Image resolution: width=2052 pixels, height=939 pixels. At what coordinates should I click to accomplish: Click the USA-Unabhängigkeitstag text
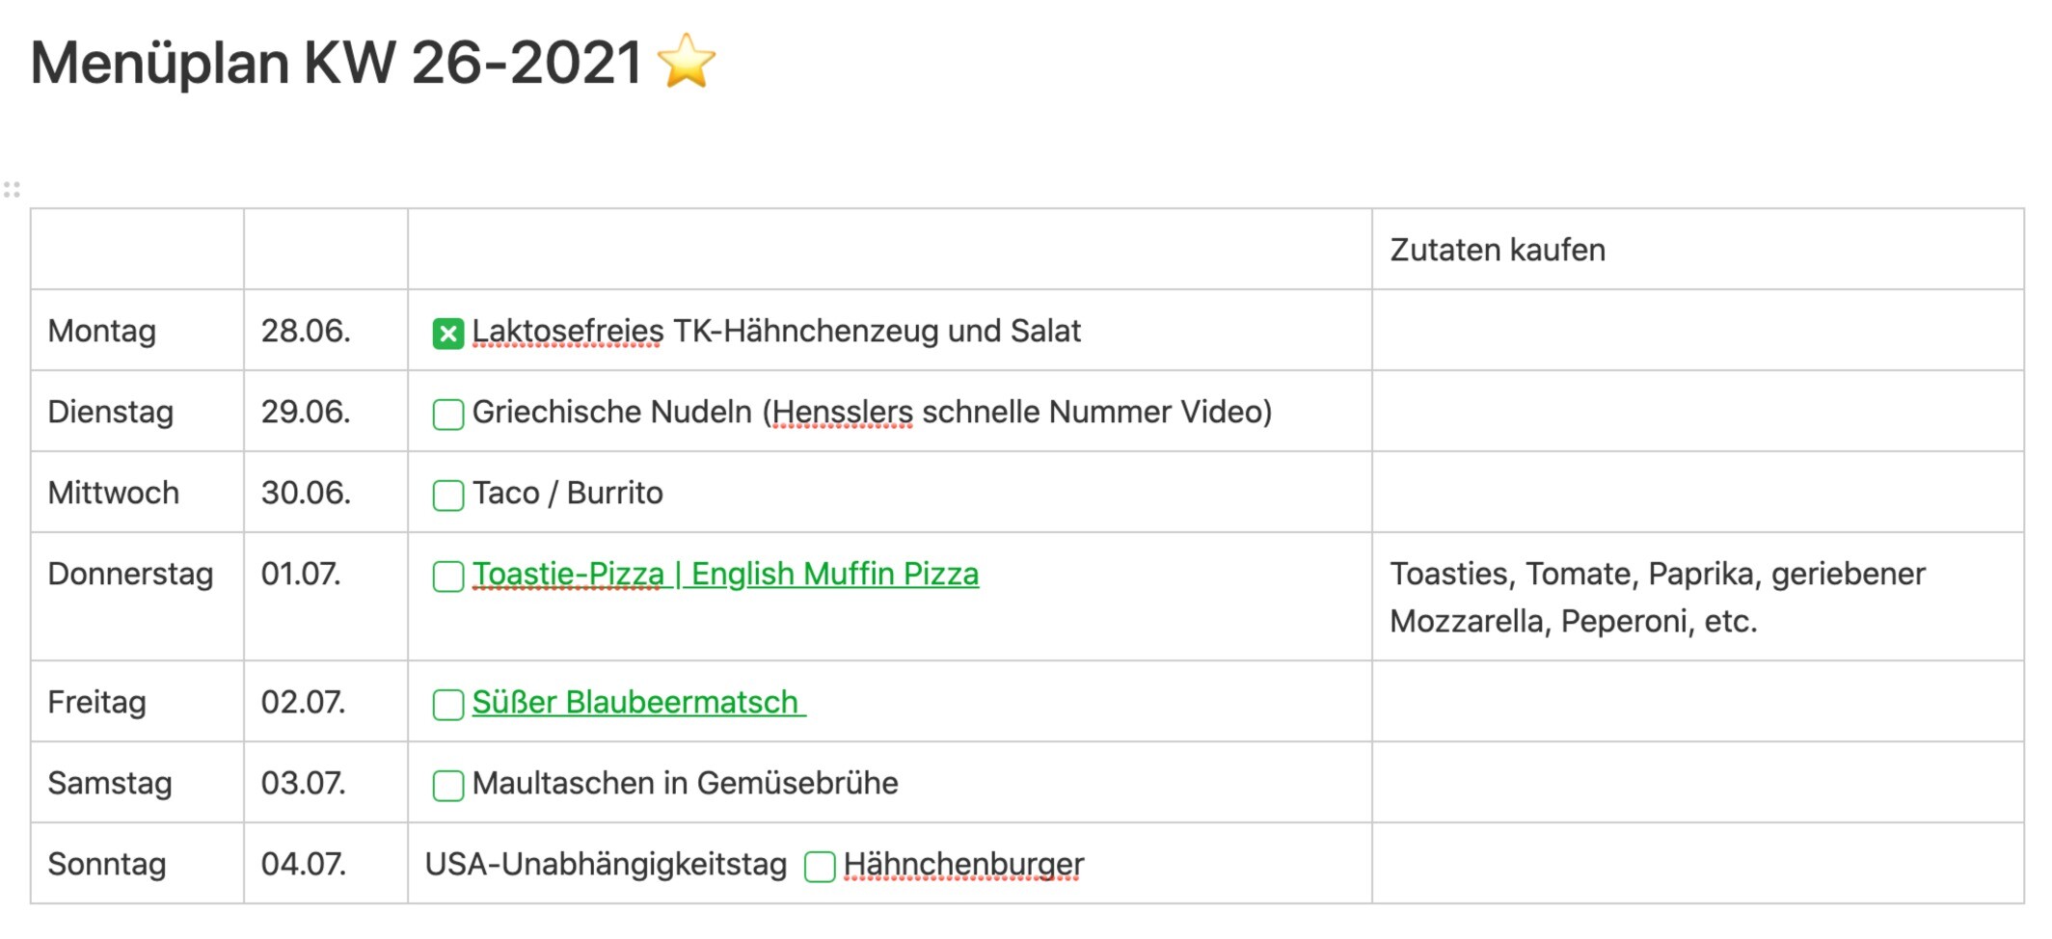pos(606,865)
